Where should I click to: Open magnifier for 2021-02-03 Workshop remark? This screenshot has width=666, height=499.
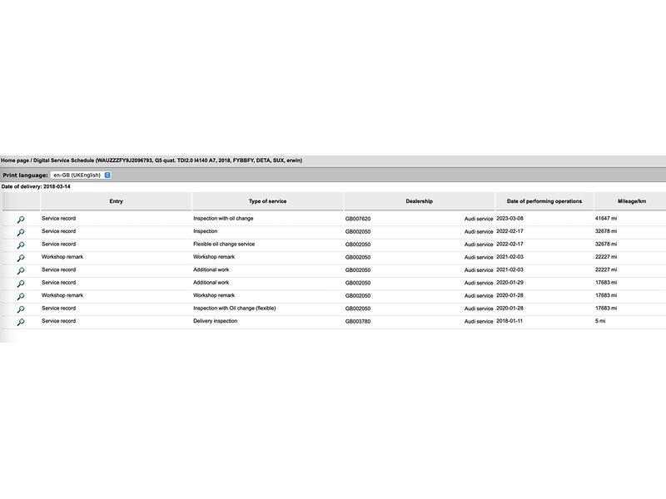click(x=21, y=258)
